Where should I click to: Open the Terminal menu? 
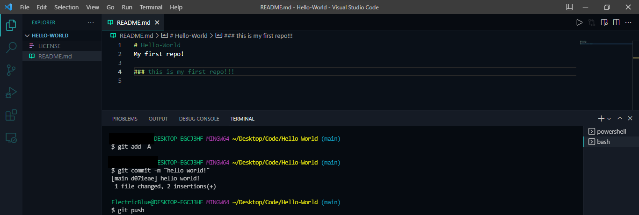click(x=151, y=7)
